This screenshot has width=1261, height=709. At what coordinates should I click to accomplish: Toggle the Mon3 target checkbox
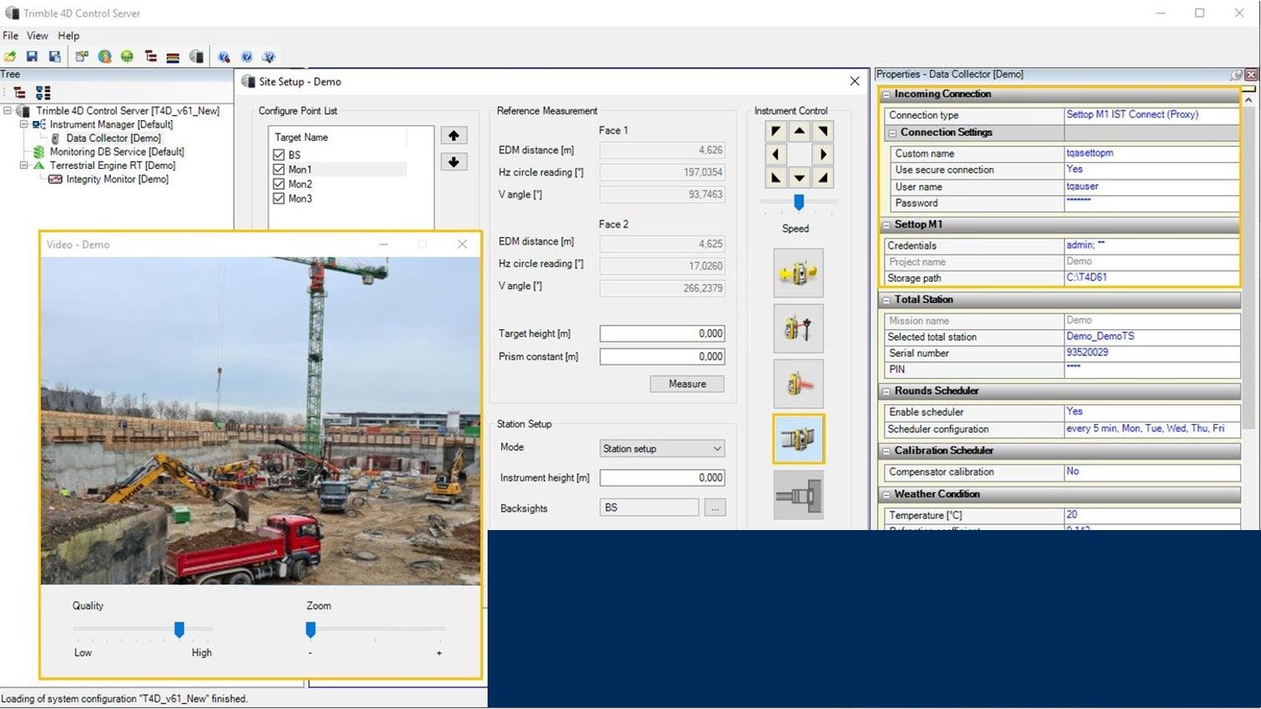point(279,198)
